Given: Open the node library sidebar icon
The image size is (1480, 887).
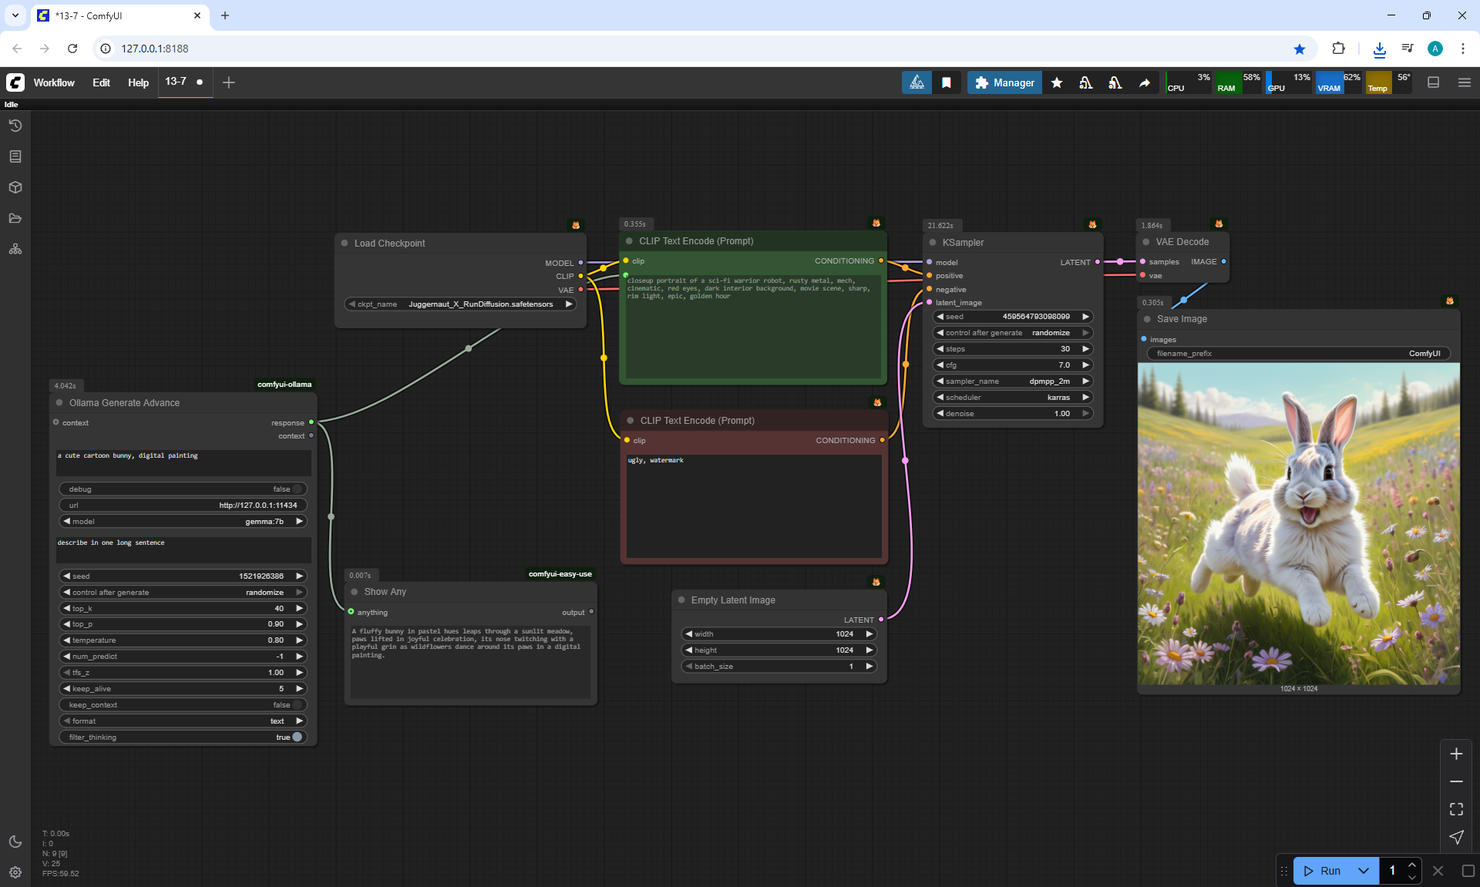Looking at the screenshot, I should point(15,156).
